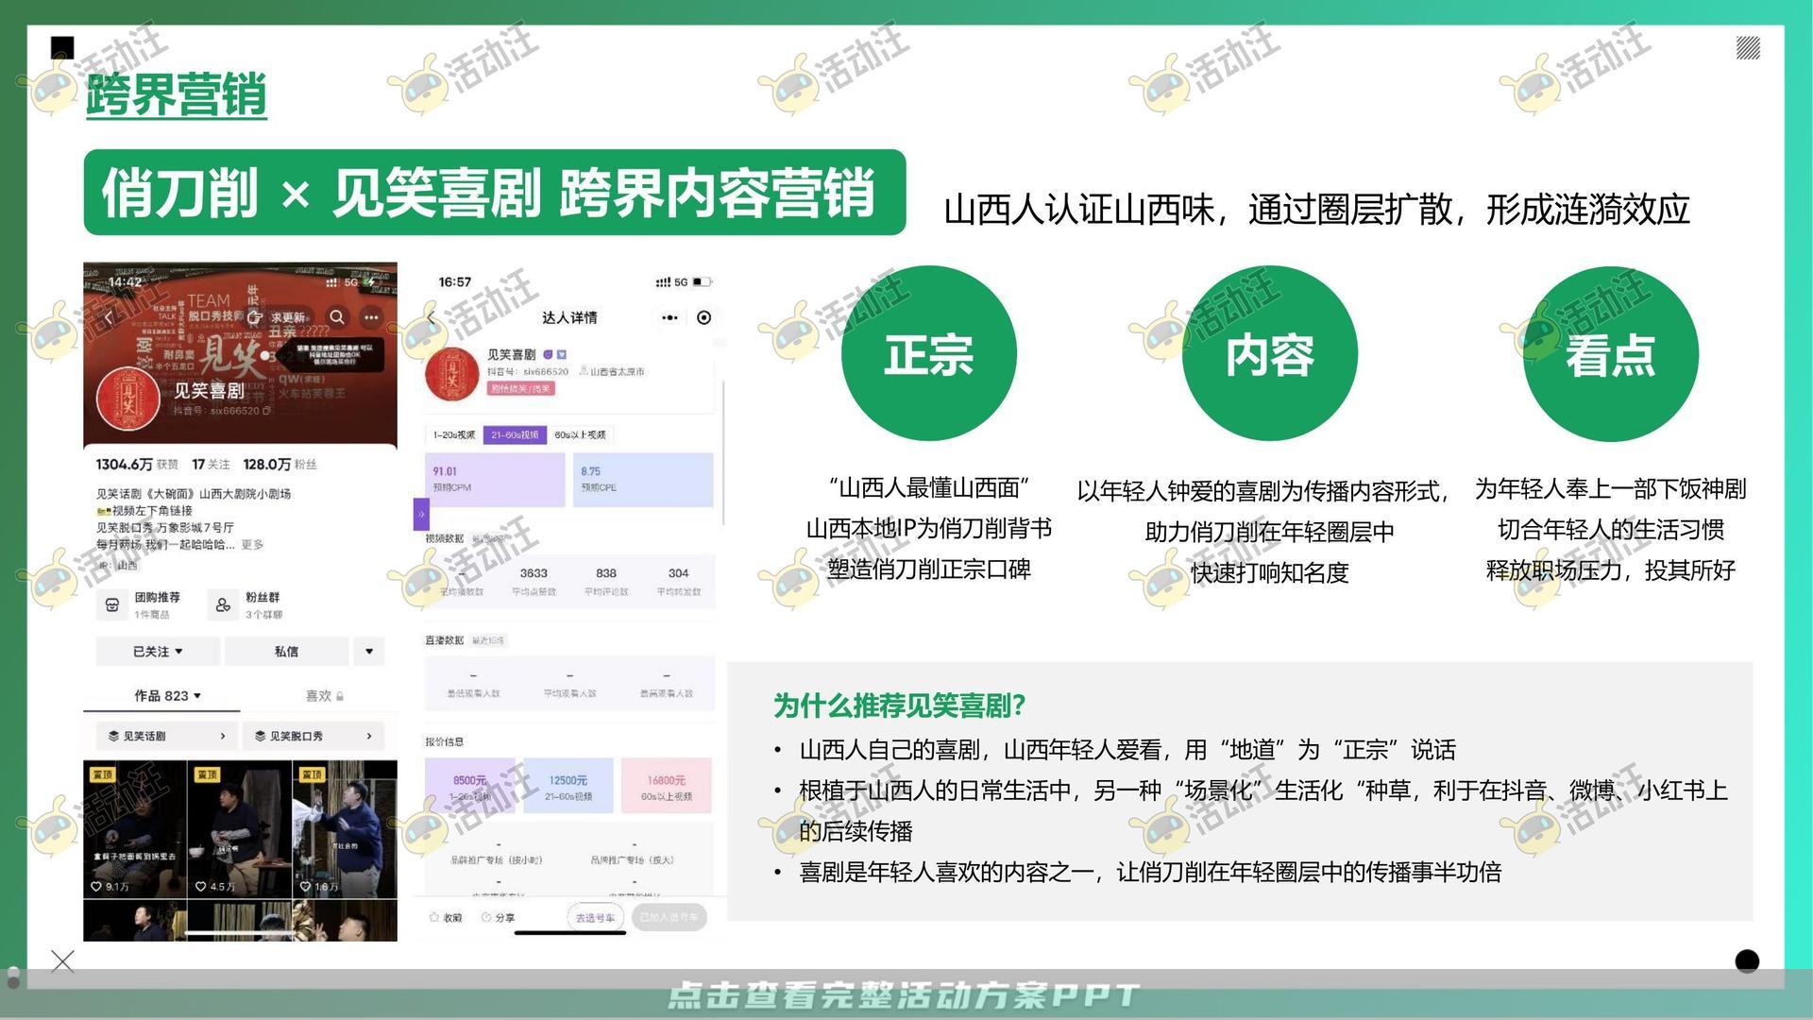
Task: Click 838 平均评论数 value
Action: pos(606,573)
